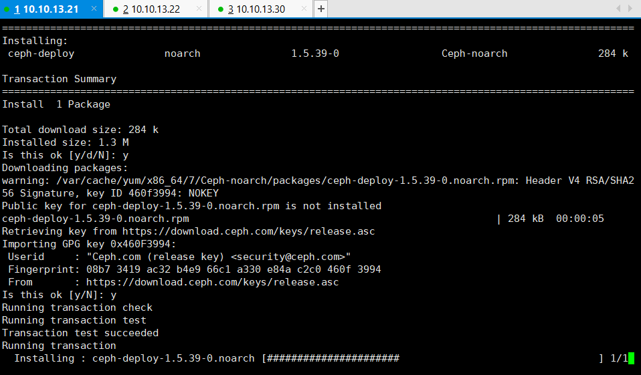641x375 pixels.
Task: Close the 10.10.13.21 tab
Action: click(94, 9)
